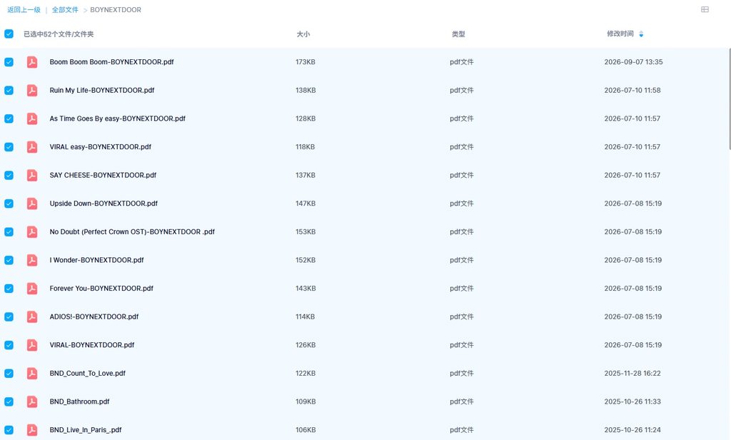Uncheck Ruin My Life-BOYNEXTDOOR.pdf checkbox
This screenshot has height=440, width=731.
[x=9, y=91]
